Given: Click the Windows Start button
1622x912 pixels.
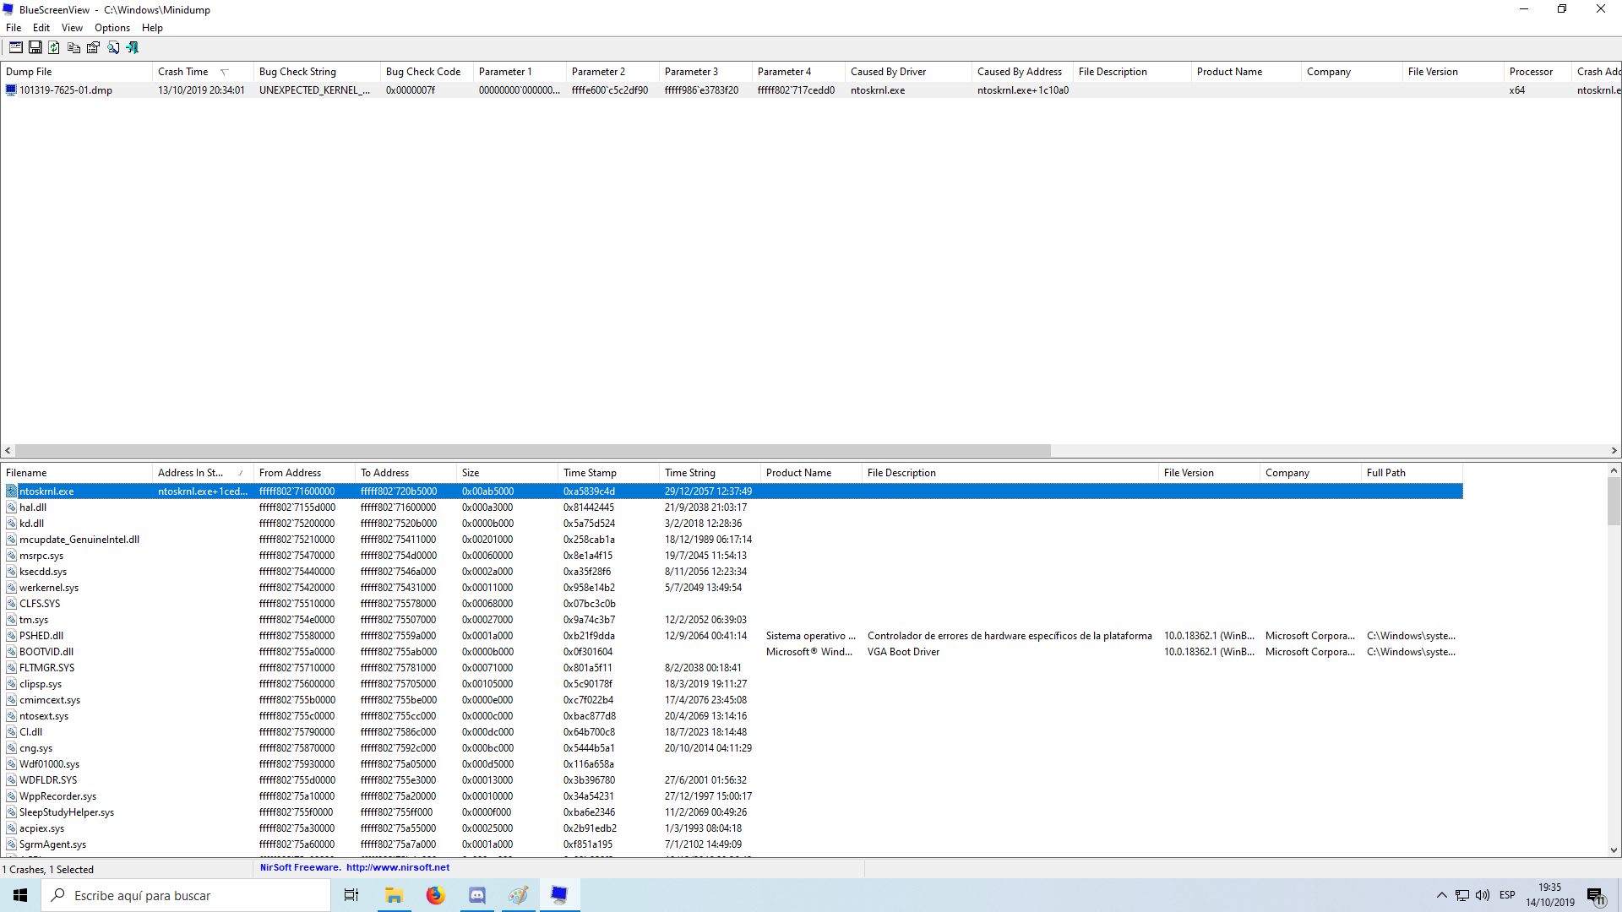Looking at the screenshot, I should pyautogui.click(x=20, y=895).
